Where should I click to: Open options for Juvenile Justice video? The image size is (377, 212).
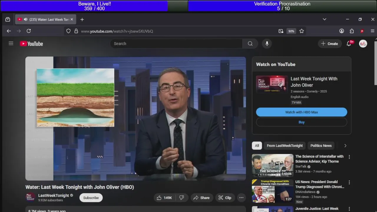coord(349,209)
